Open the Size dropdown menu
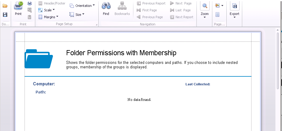The image size is (282, 131). coord(77,15)
